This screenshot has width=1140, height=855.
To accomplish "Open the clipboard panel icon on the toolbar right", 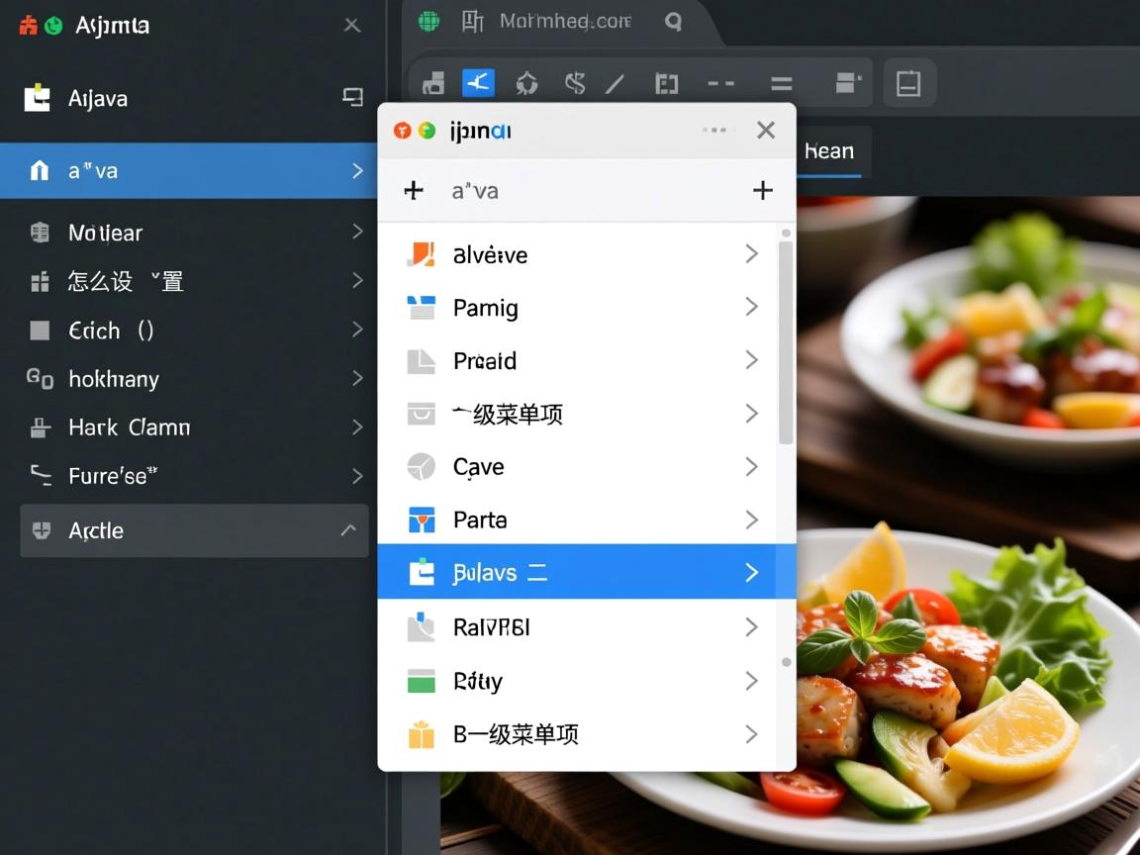I will (x=909, y=83).
